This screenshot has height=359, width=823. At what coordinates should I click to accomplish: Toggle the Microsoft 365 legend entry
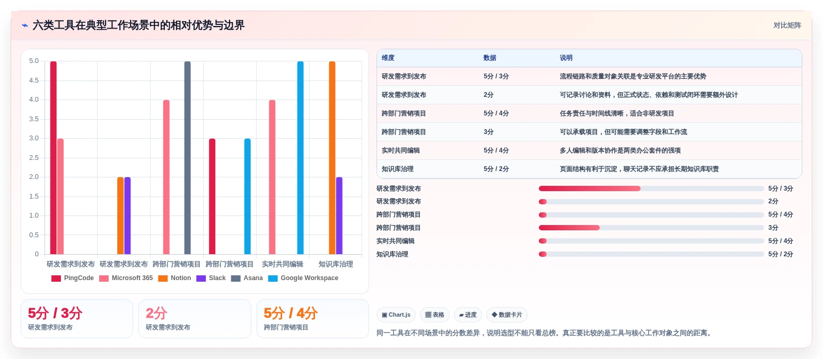[x=126, y=279]
